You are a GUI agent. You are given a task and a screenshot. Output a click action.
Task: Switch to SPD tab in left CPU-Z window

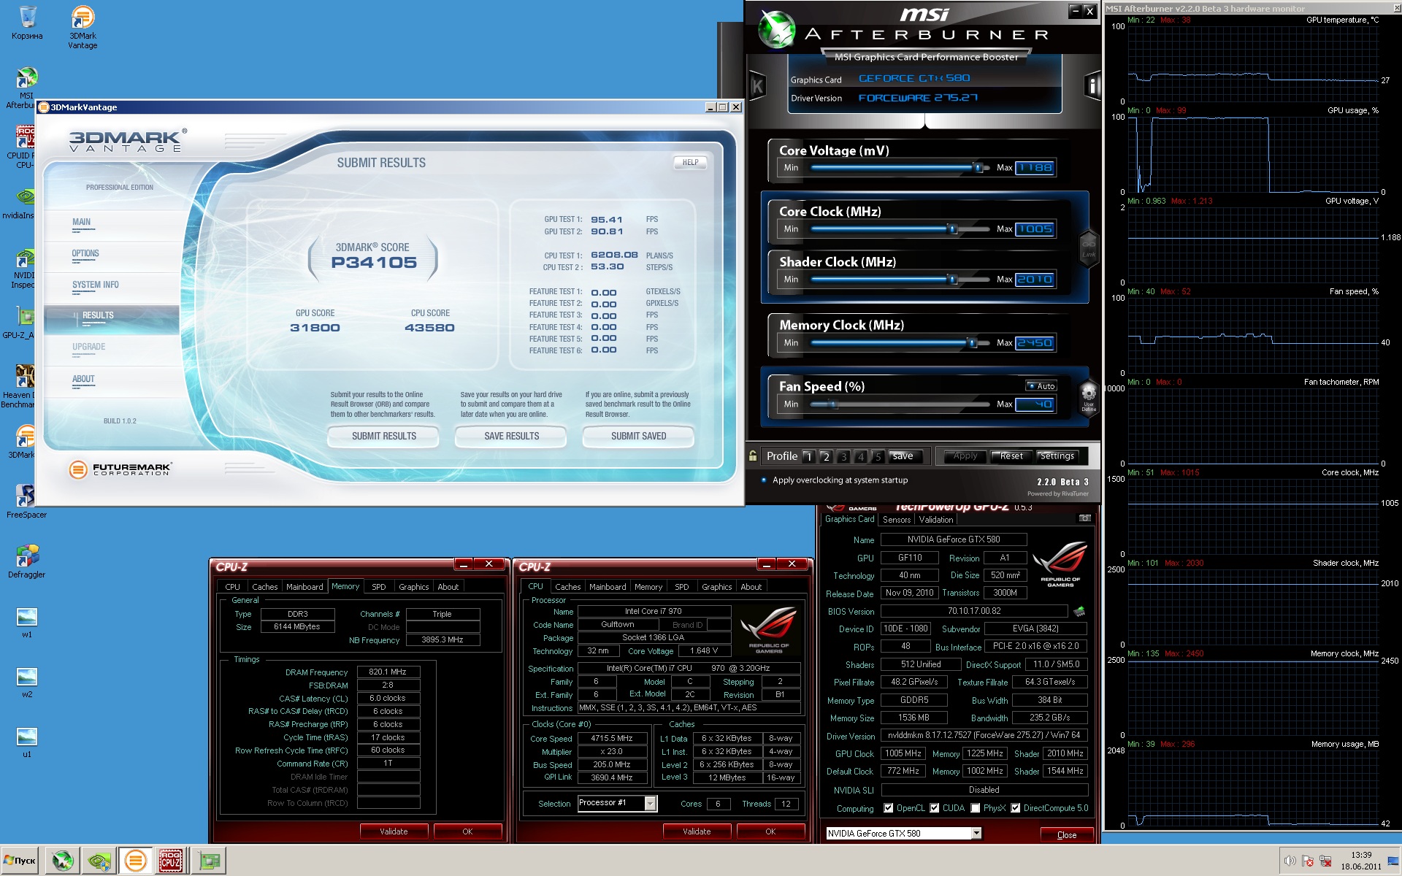coord(378,587)
